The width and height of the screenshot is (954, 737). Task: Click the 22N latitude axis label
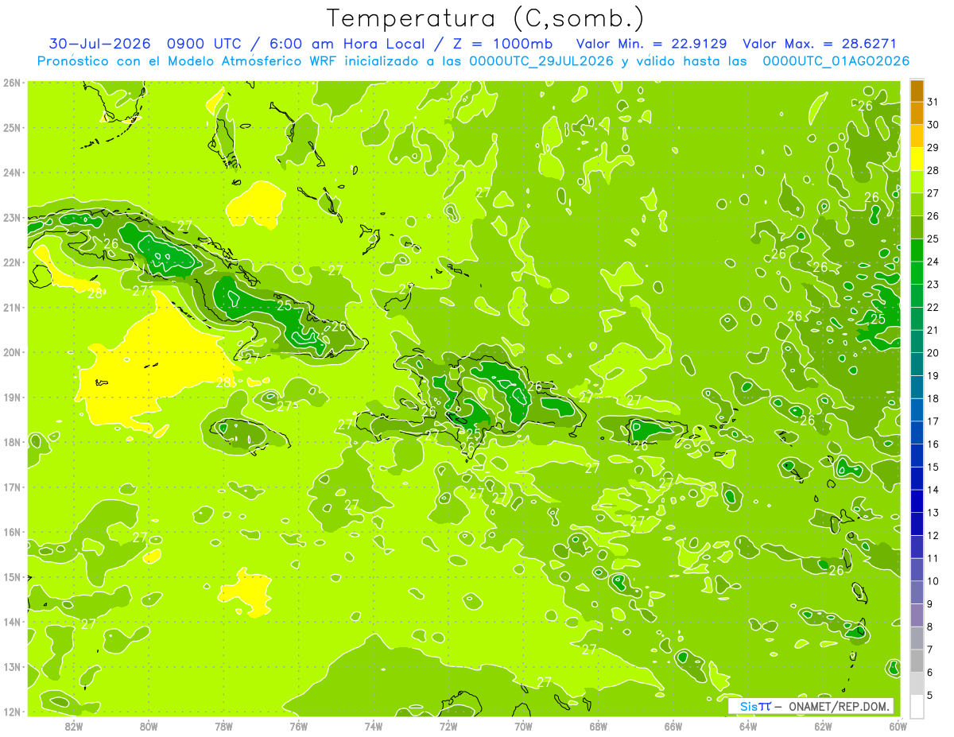tap(13, 262)
